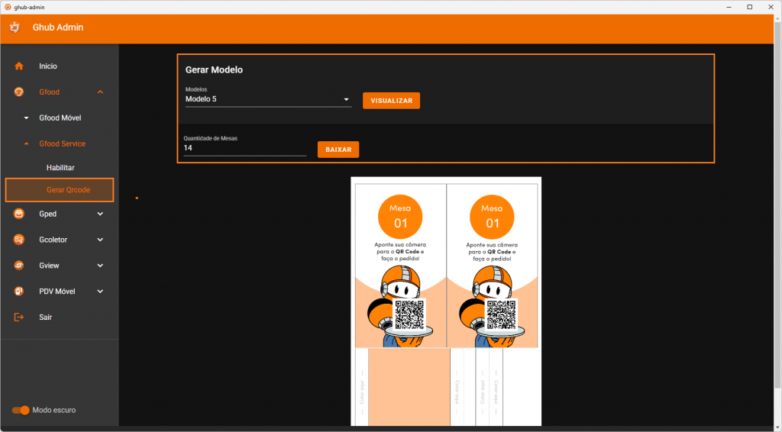Click the Gcoletor sidebar icon
This screenshot has width=782, height=432.
[x=19, y=240]
